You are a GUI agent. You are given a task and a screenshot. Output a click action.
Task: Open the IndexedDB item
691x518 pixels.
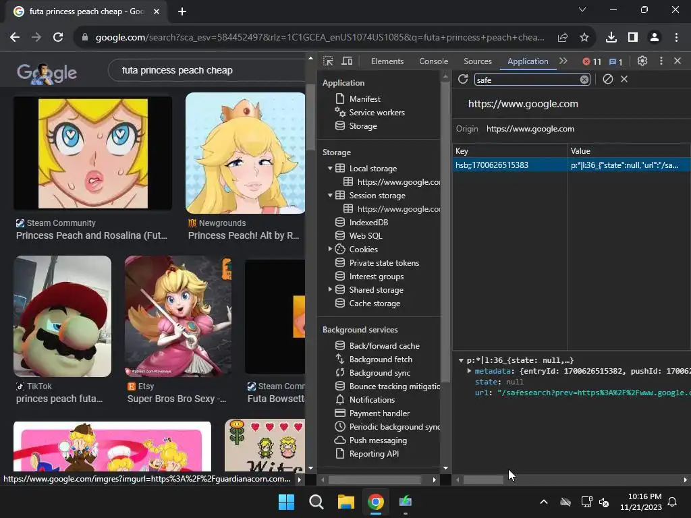(368, 223)
